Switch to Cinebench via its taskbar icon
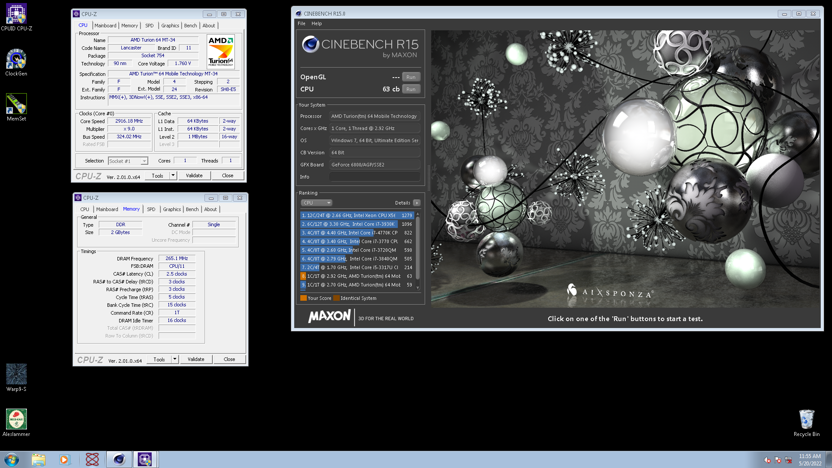This screenshot has height=468, width=832. click(119, 459)
